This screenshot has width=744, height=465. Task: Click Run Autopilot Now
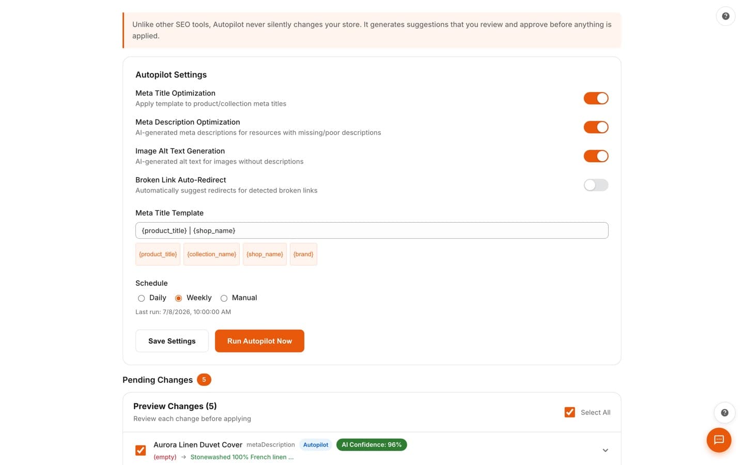[259, 341]
